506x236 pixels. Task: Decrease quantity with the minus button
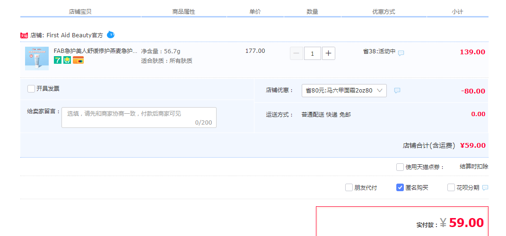[297, 53]
